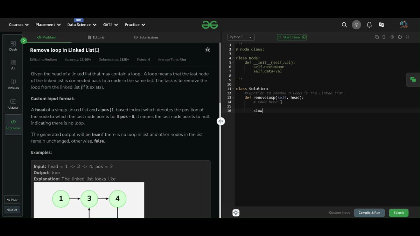420x236 pixels.
Task: Click 'Accuracy: 27.66%' text
Action: 78,60
